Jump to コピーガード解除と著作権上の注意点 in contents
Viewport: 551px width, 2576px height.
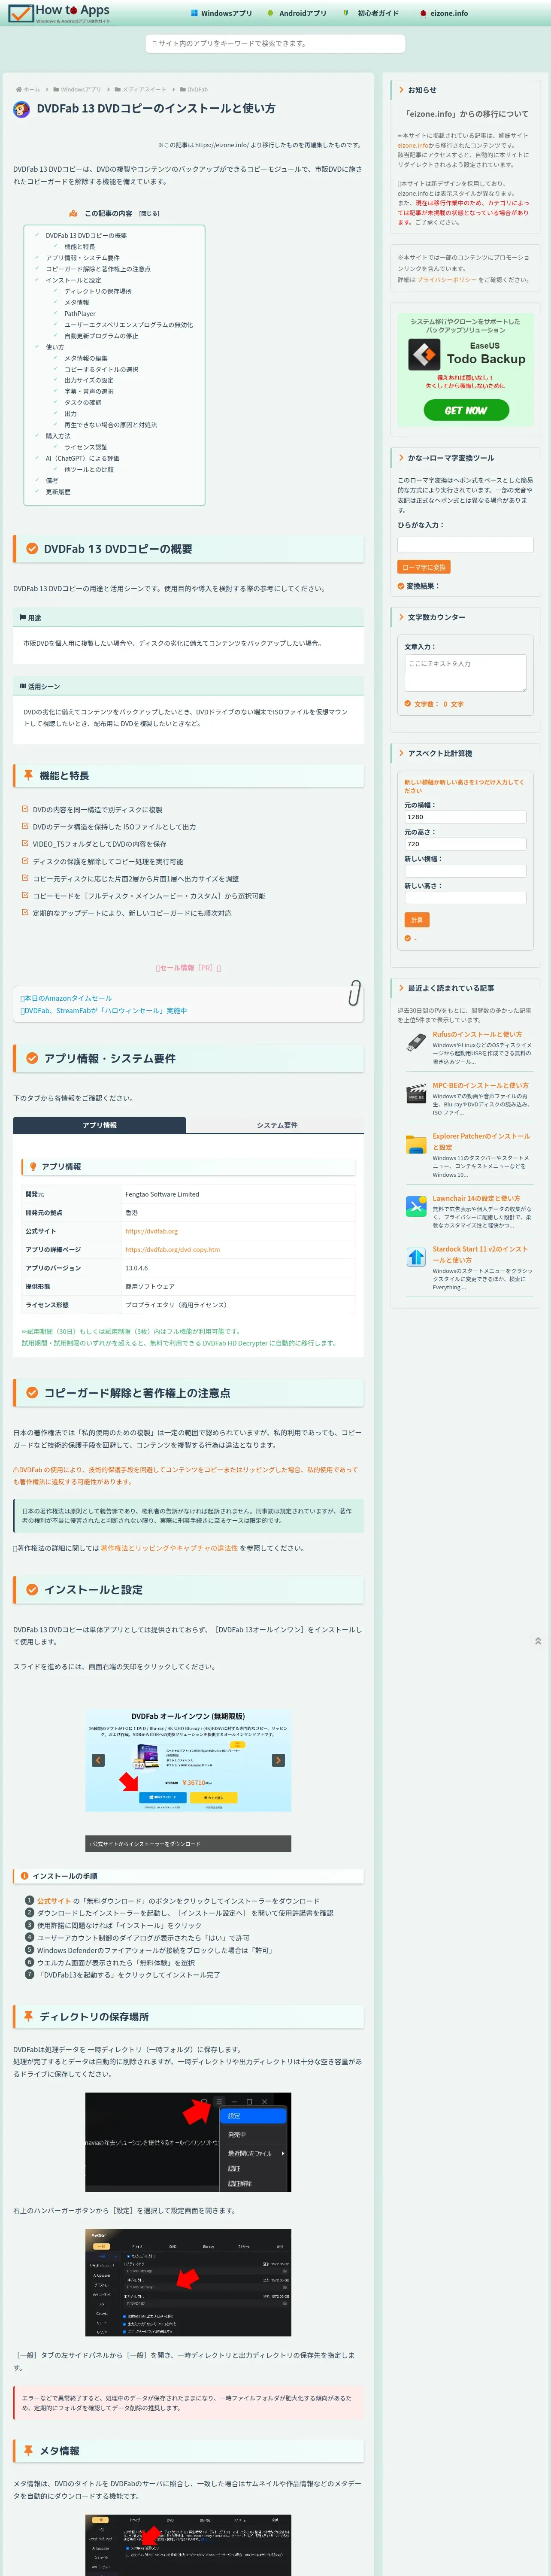98,269
